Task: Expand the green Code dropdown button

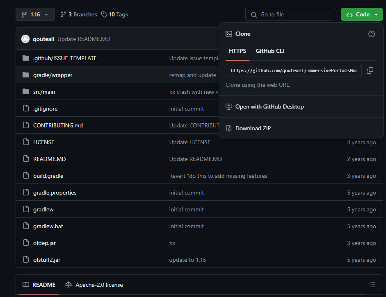Action: [361, 14]
